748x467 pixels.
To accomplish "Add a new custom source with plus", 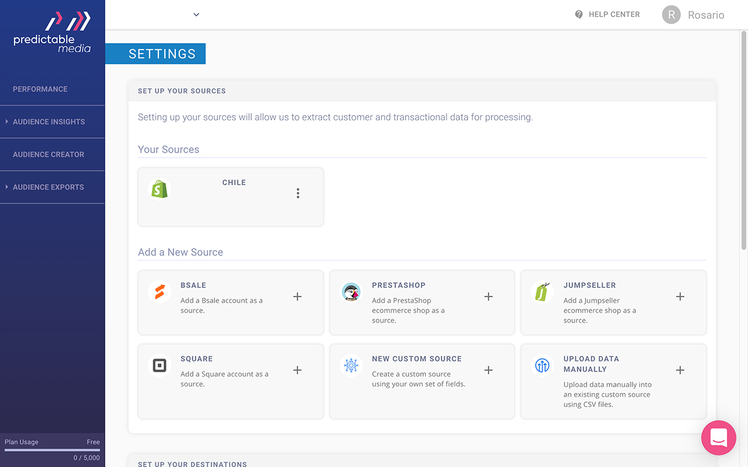I will tap(489, 370).
